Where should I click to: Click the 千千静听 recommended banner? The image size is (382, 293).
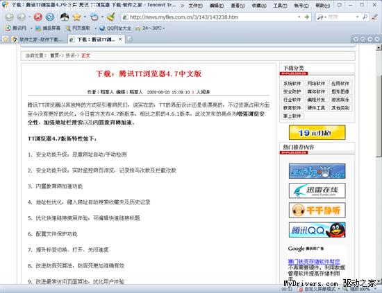[317, 210]
